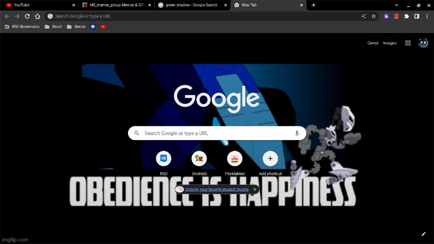The height and width of the screenshot is (244, 434).
Task: Customize this page with pencil icon
Action: tap(423, 234)
